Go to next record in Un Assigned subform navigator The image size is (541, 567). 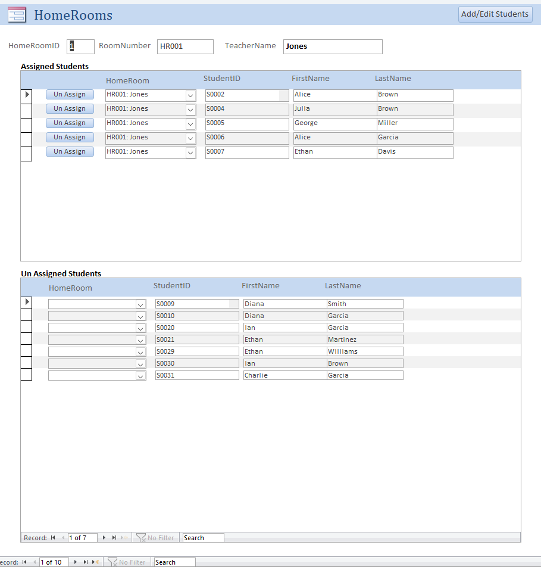(104, 538)
